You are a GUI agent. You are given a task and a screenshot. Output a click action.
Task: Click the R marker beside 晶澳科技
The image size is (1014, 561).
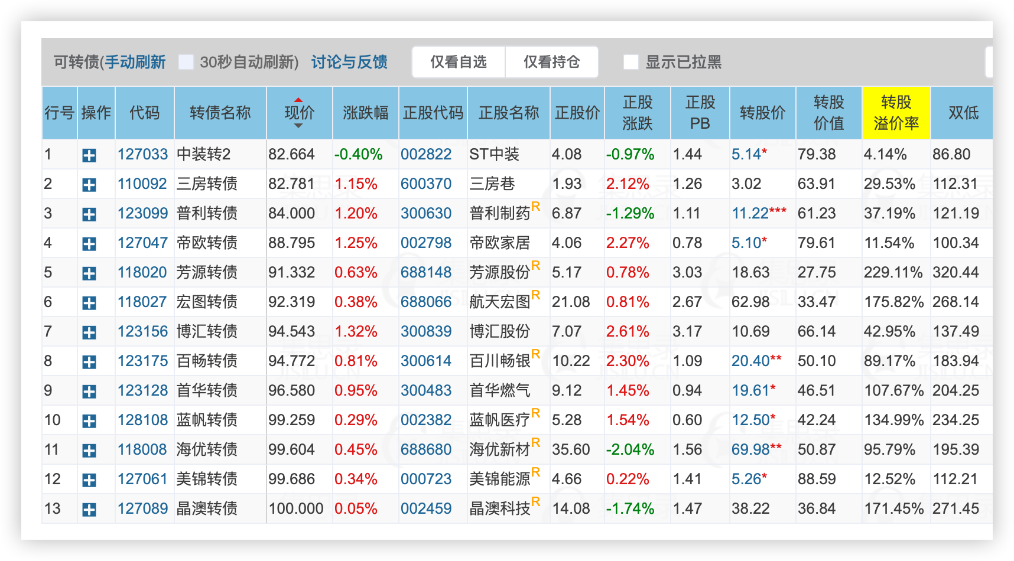point(536,502)
